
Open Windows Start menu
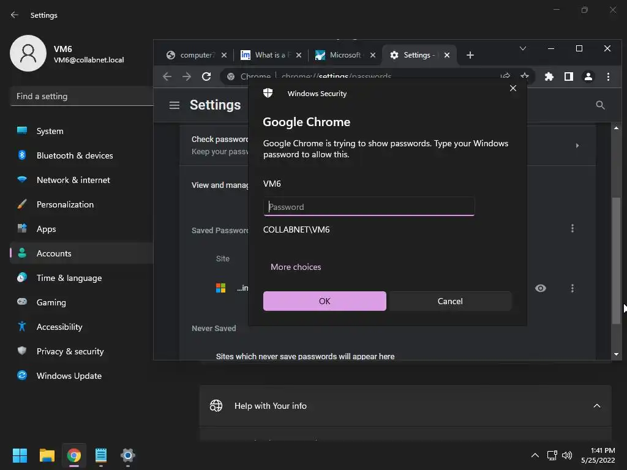(x=20, y=455)
